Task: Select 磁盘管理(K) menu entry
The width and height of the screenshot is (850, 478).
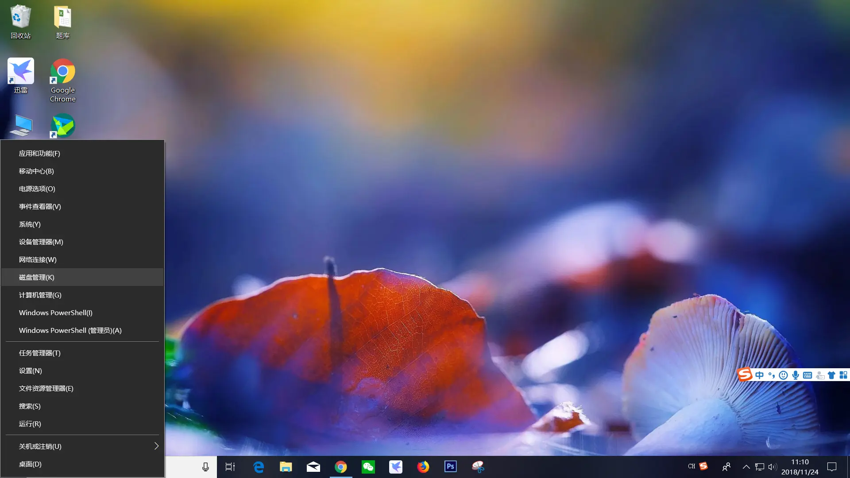Action: pos(37,277)
